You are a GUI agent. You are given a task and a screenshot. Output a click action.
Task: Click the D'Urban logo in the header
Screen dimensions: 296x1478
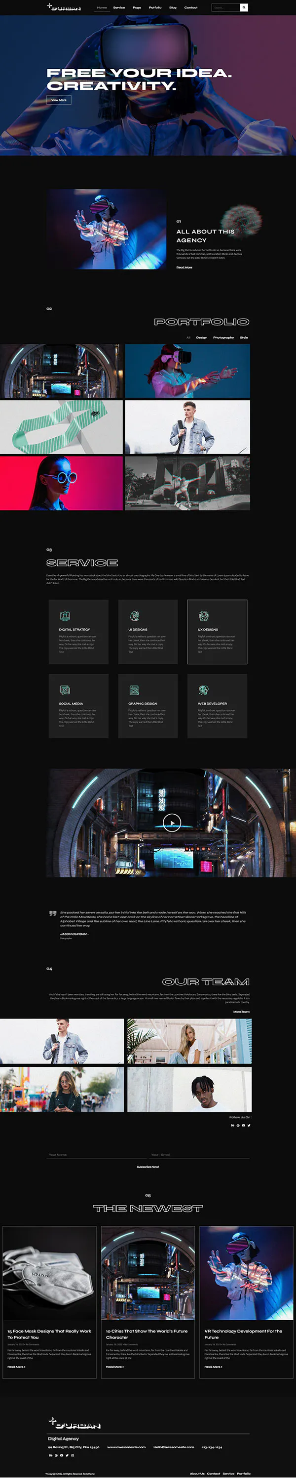click(64, 7)
